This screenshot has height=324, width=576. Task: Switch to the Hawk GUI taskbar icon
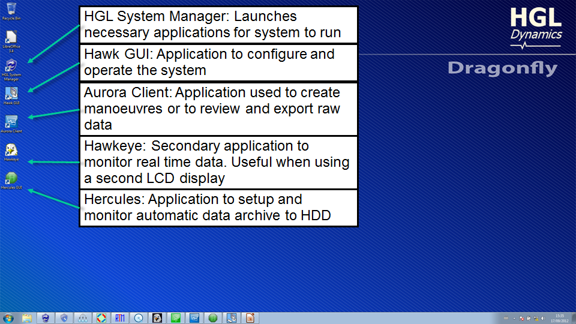point(232,318)
